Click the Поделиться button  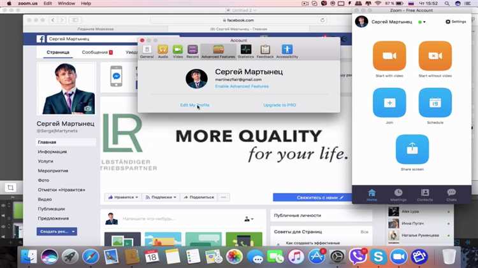coord(199,197)
